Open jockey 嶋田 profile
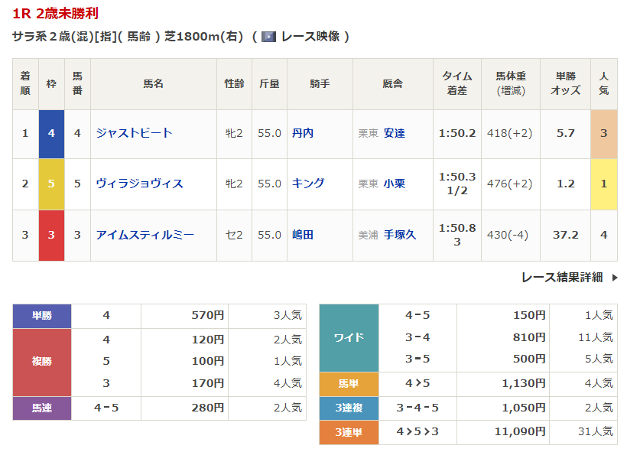This screenshot has width=627, height=452. (x=303, y=235)
